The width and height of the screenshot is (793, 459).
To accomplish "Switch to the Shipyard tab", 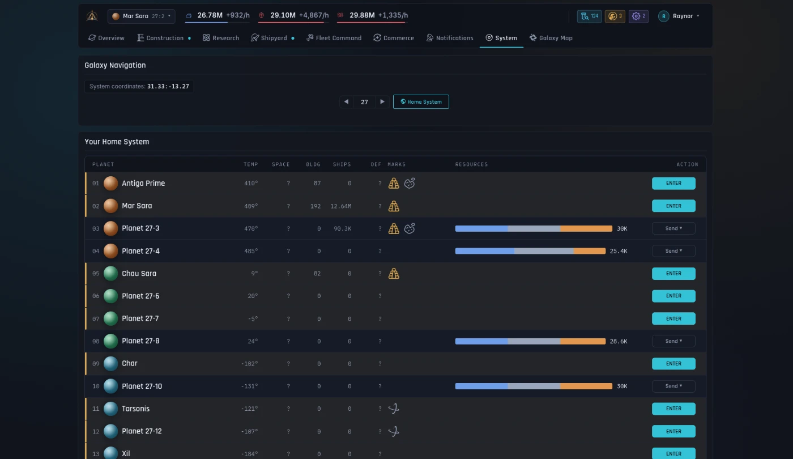I will [x=273, y=38].
